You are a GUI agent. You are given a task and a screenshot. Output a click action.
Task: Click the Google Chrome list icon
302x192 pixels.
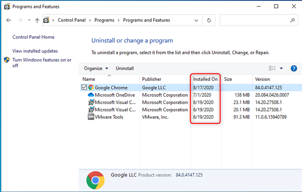(91, 87)
